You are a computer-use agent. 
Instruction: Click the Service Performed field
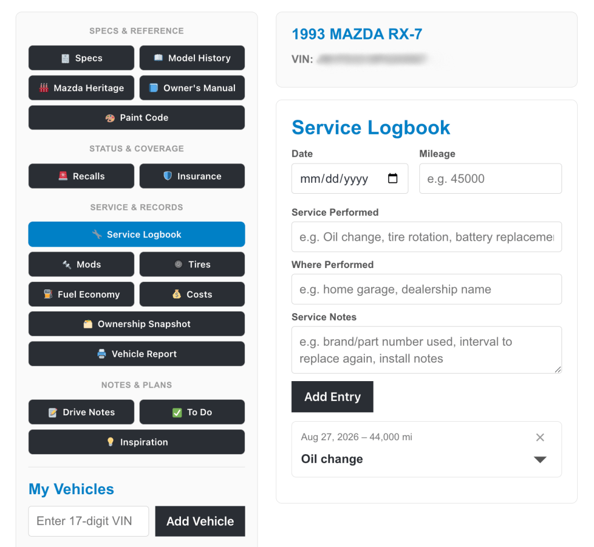426,237
